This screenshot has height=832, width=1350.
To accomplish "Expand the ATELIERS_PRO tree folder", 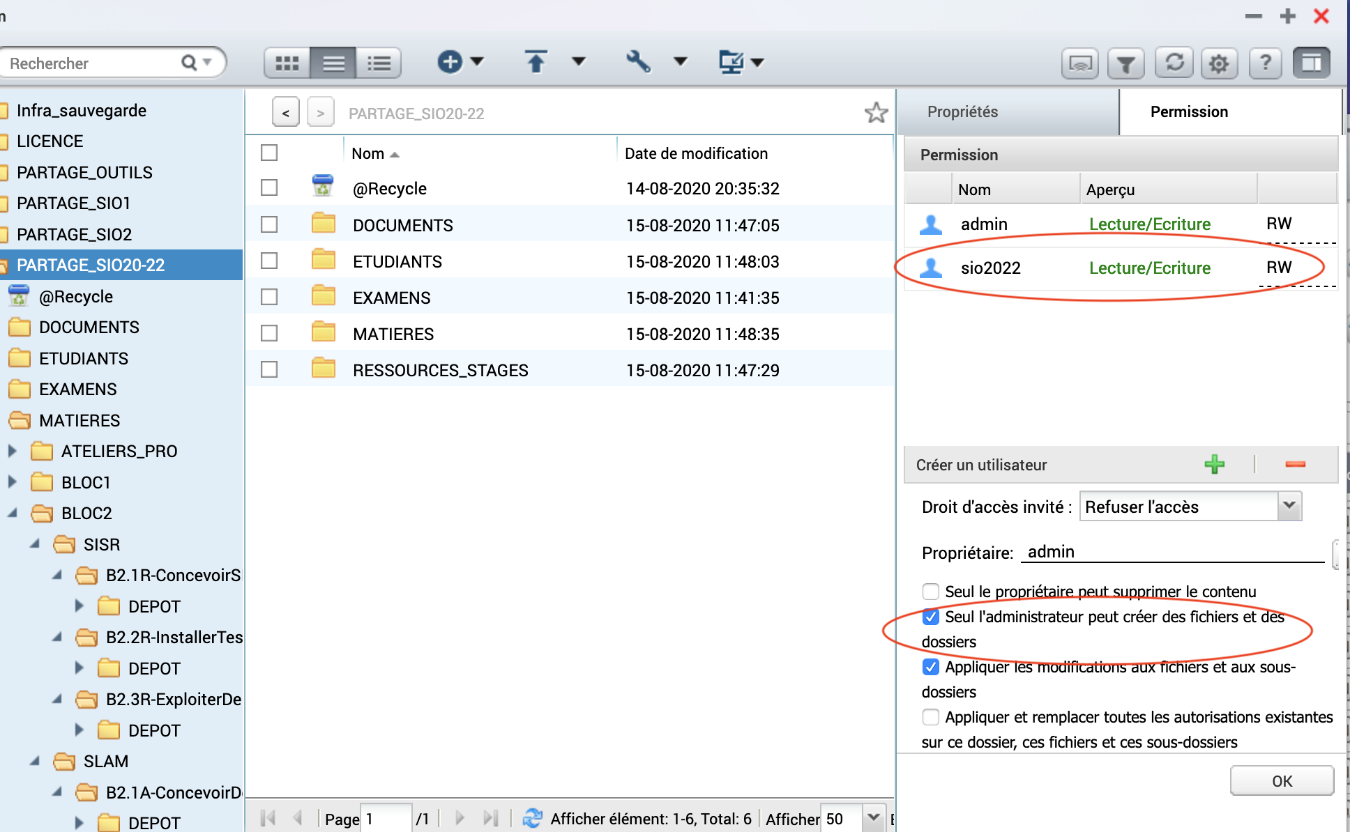I will [x=12, y=451].
